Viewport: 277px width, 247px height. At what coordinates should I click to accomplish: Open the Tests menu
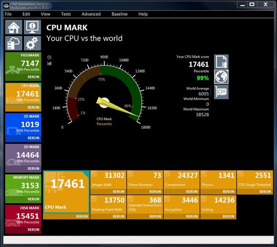pos(66,14)
